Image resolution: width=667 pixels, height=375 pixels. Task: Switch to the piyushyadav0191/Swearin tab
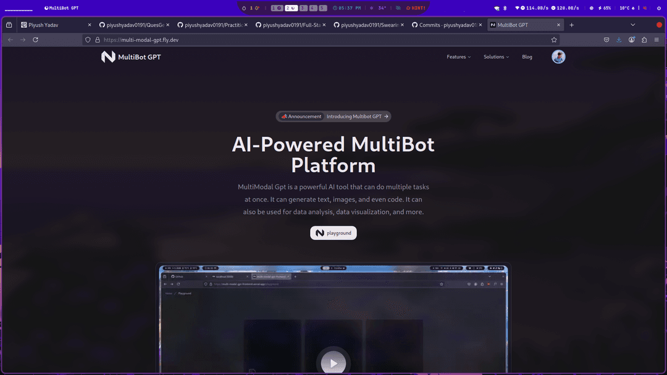pyautogui.click(x=369, y=25)
